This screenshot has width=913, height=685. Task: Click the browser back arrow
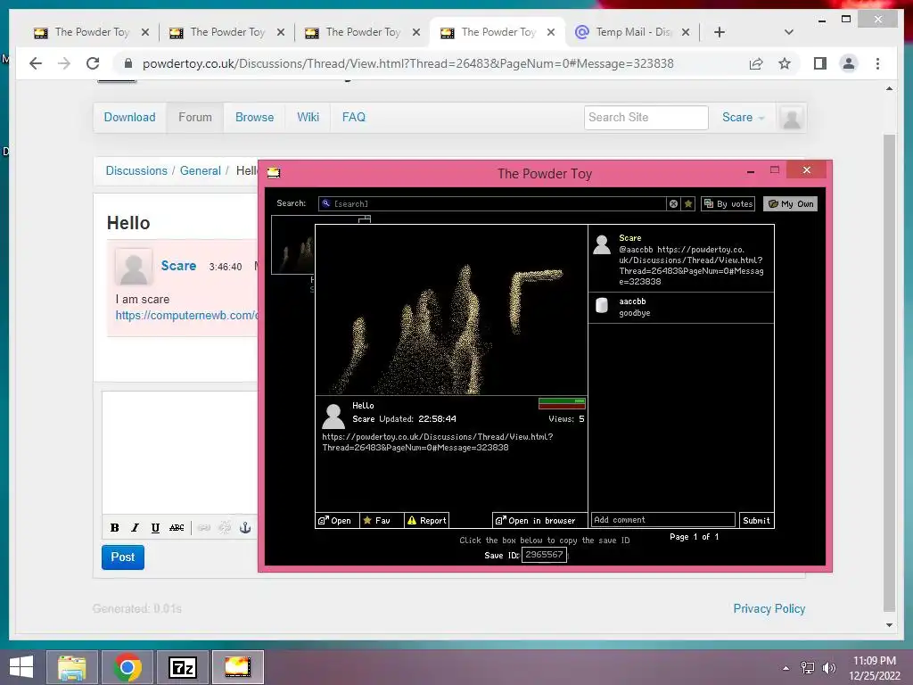tap(36, 63)
